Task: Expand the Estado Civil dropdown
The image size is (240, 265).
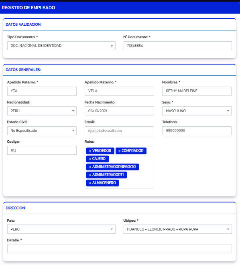Action: (x=42, y=131)
